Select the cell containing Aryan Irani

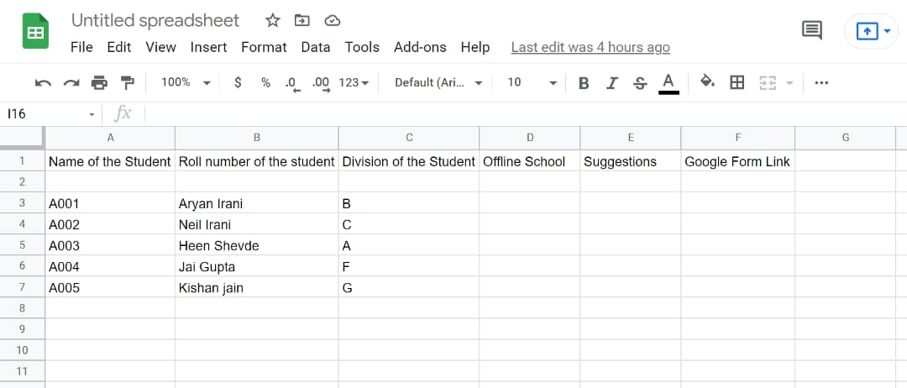257,203
